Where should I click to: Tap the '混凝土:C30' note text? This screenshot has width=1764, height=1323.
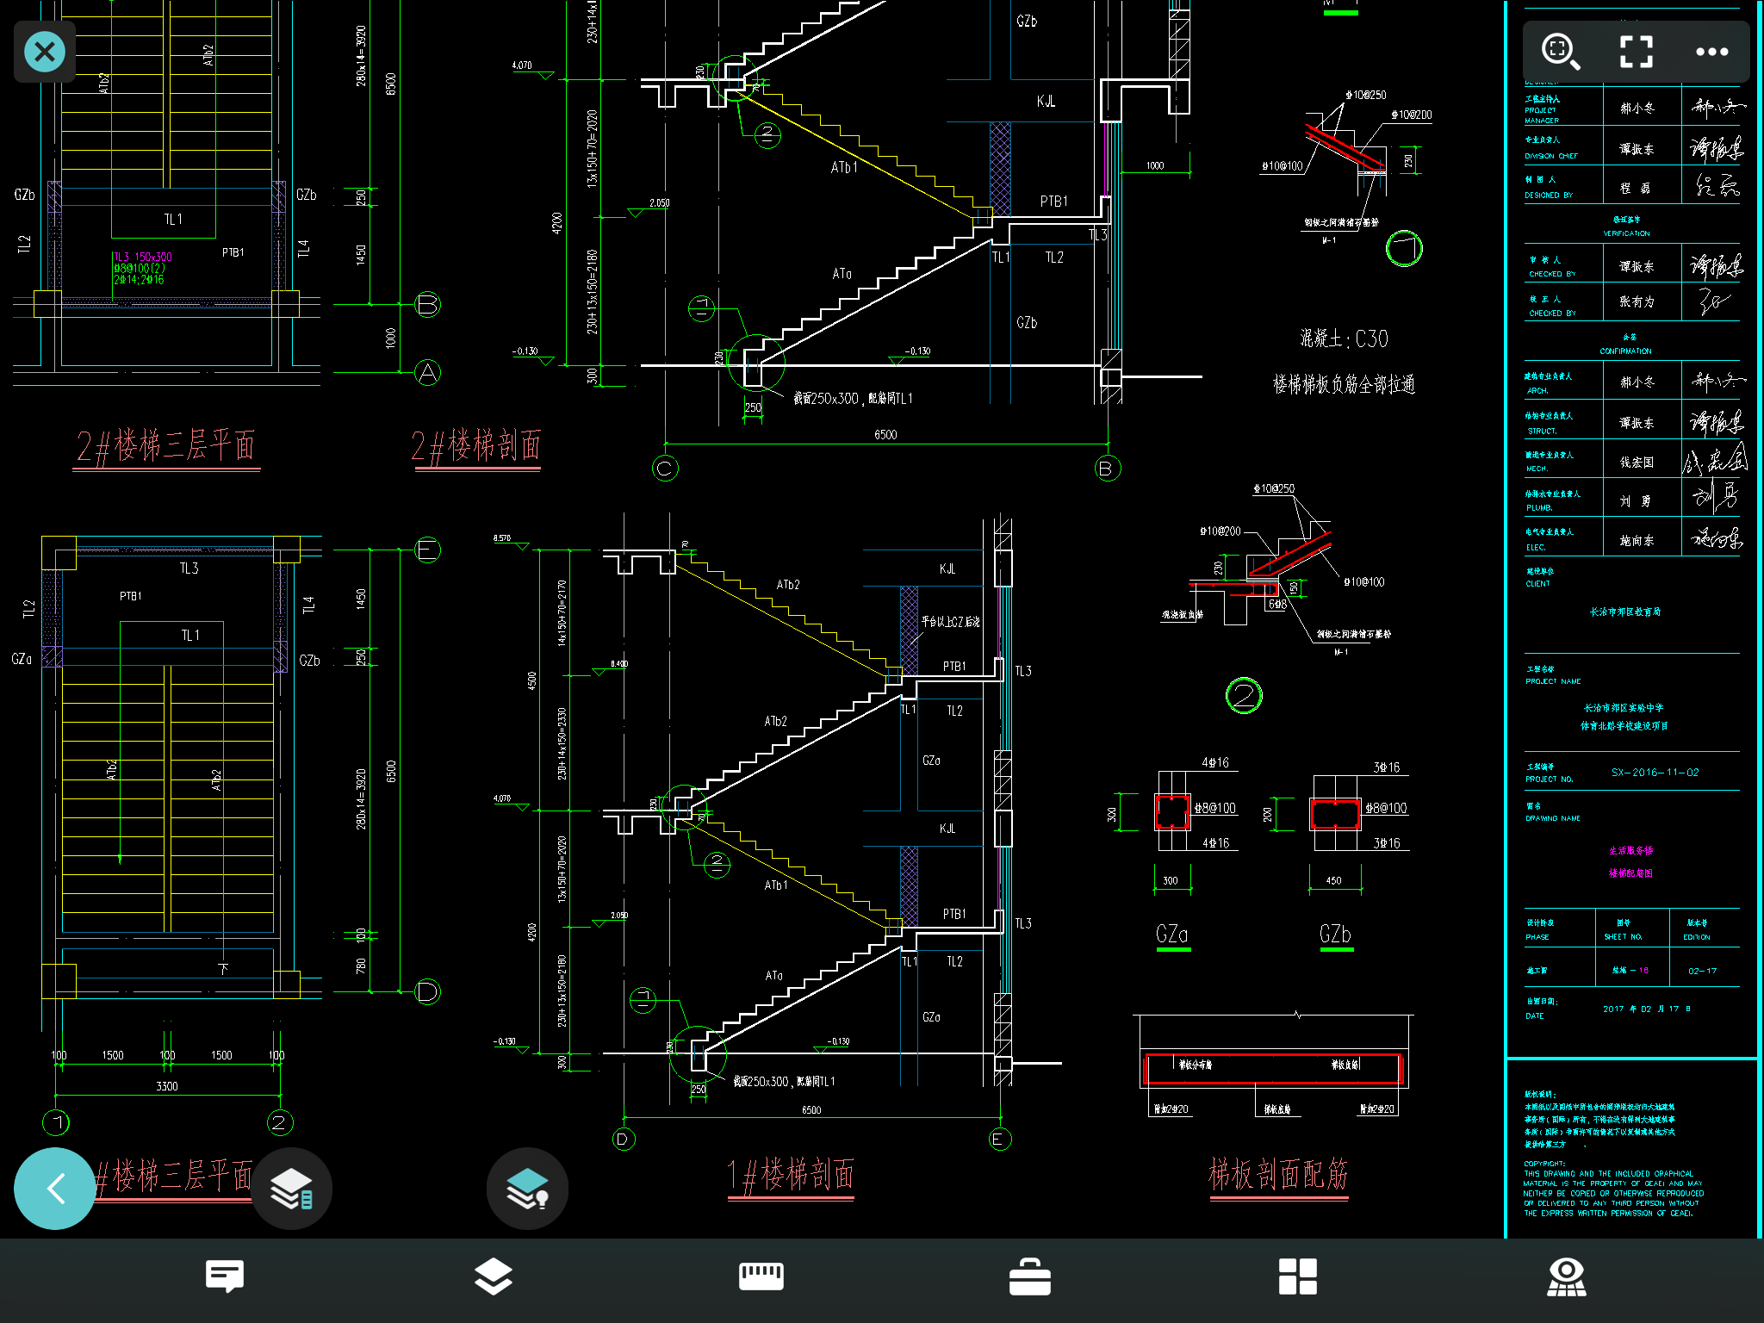click(x=1344, y=339)
